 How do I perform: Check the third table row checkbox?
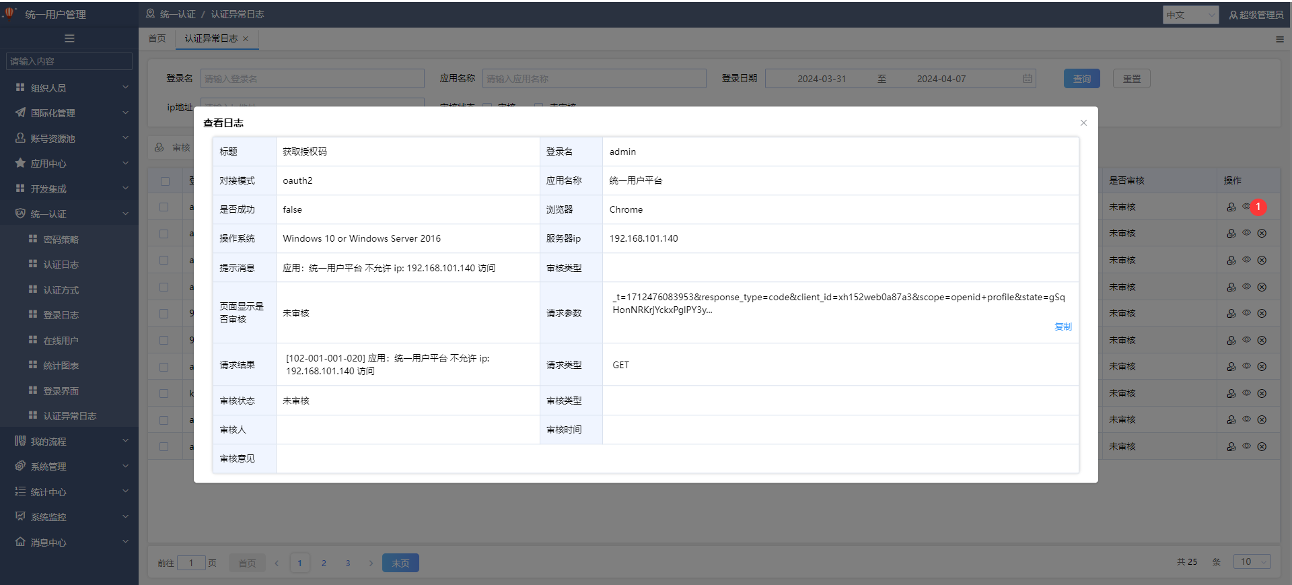(164, 260)
